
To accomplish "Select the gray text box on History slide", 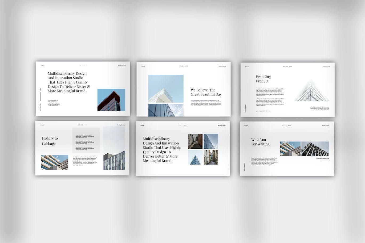I will pos(86,140).
